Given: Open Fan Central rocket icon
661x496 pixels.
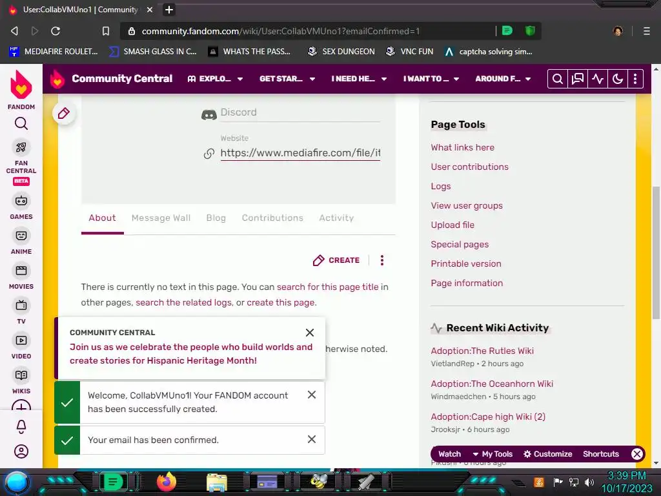Looking at the screenshot, I should [x=21, y=147].
